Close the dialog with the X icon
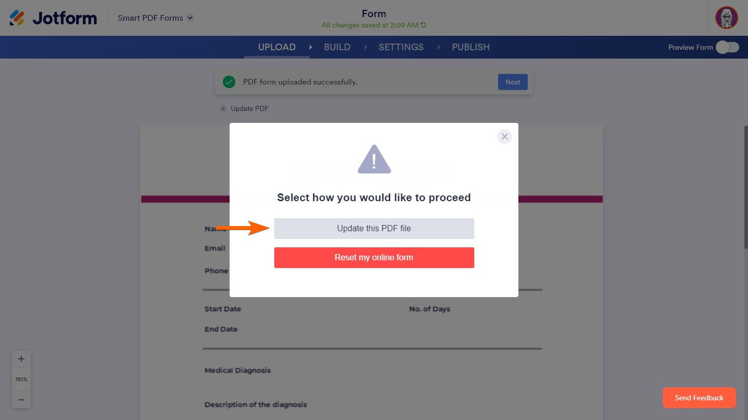Viewport: 748px width, 420px height. [x=504, y=136]
